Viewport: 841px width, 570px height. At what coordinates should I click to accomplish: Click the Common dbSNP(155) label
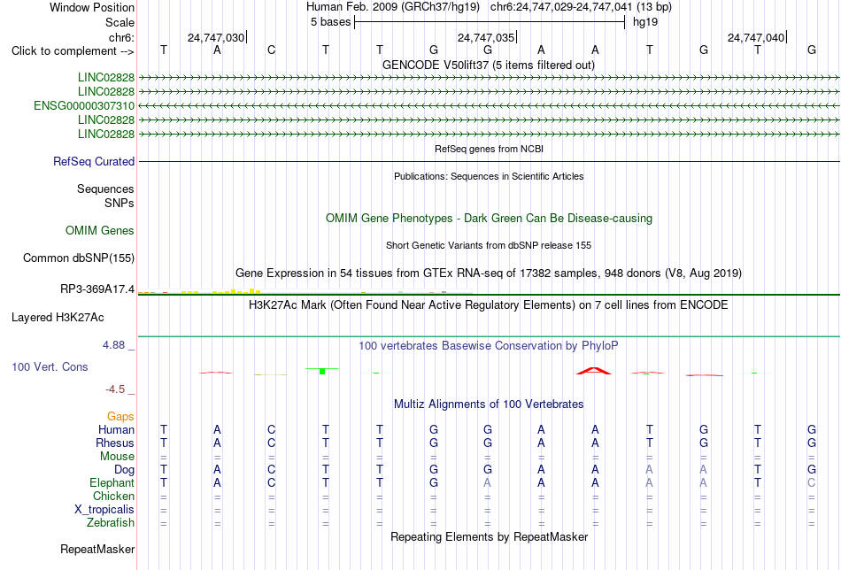(78, 258)
